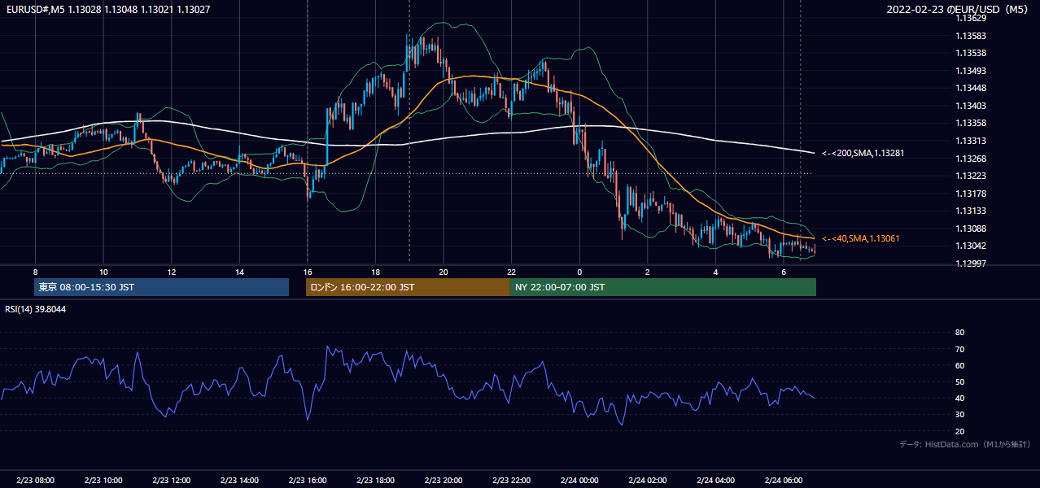Click hour label 8 under the price chart
The image size is (1040, 488).
coord(35,271)
